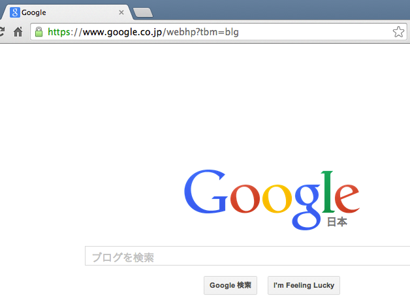Screen dimensions: 410x306
Task: Click the green letter l in logo
Action: coord(328,192)
